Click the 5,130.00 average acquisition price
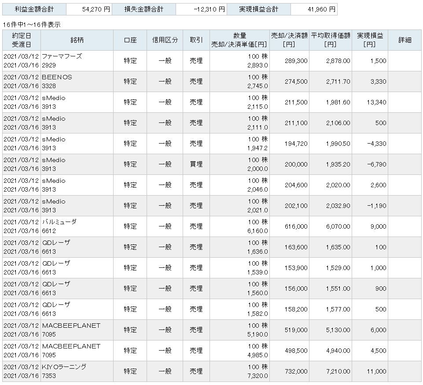423x385 pixels. [338, 330]
